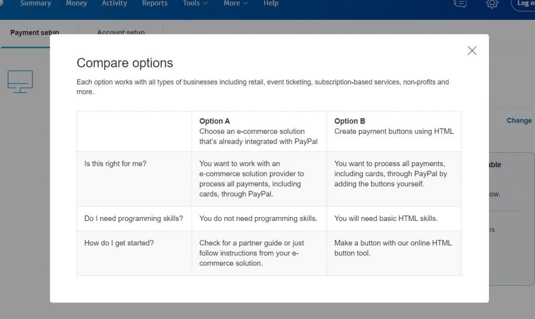Navigate to Activity
Screen dimensions: 535x319
114,3
